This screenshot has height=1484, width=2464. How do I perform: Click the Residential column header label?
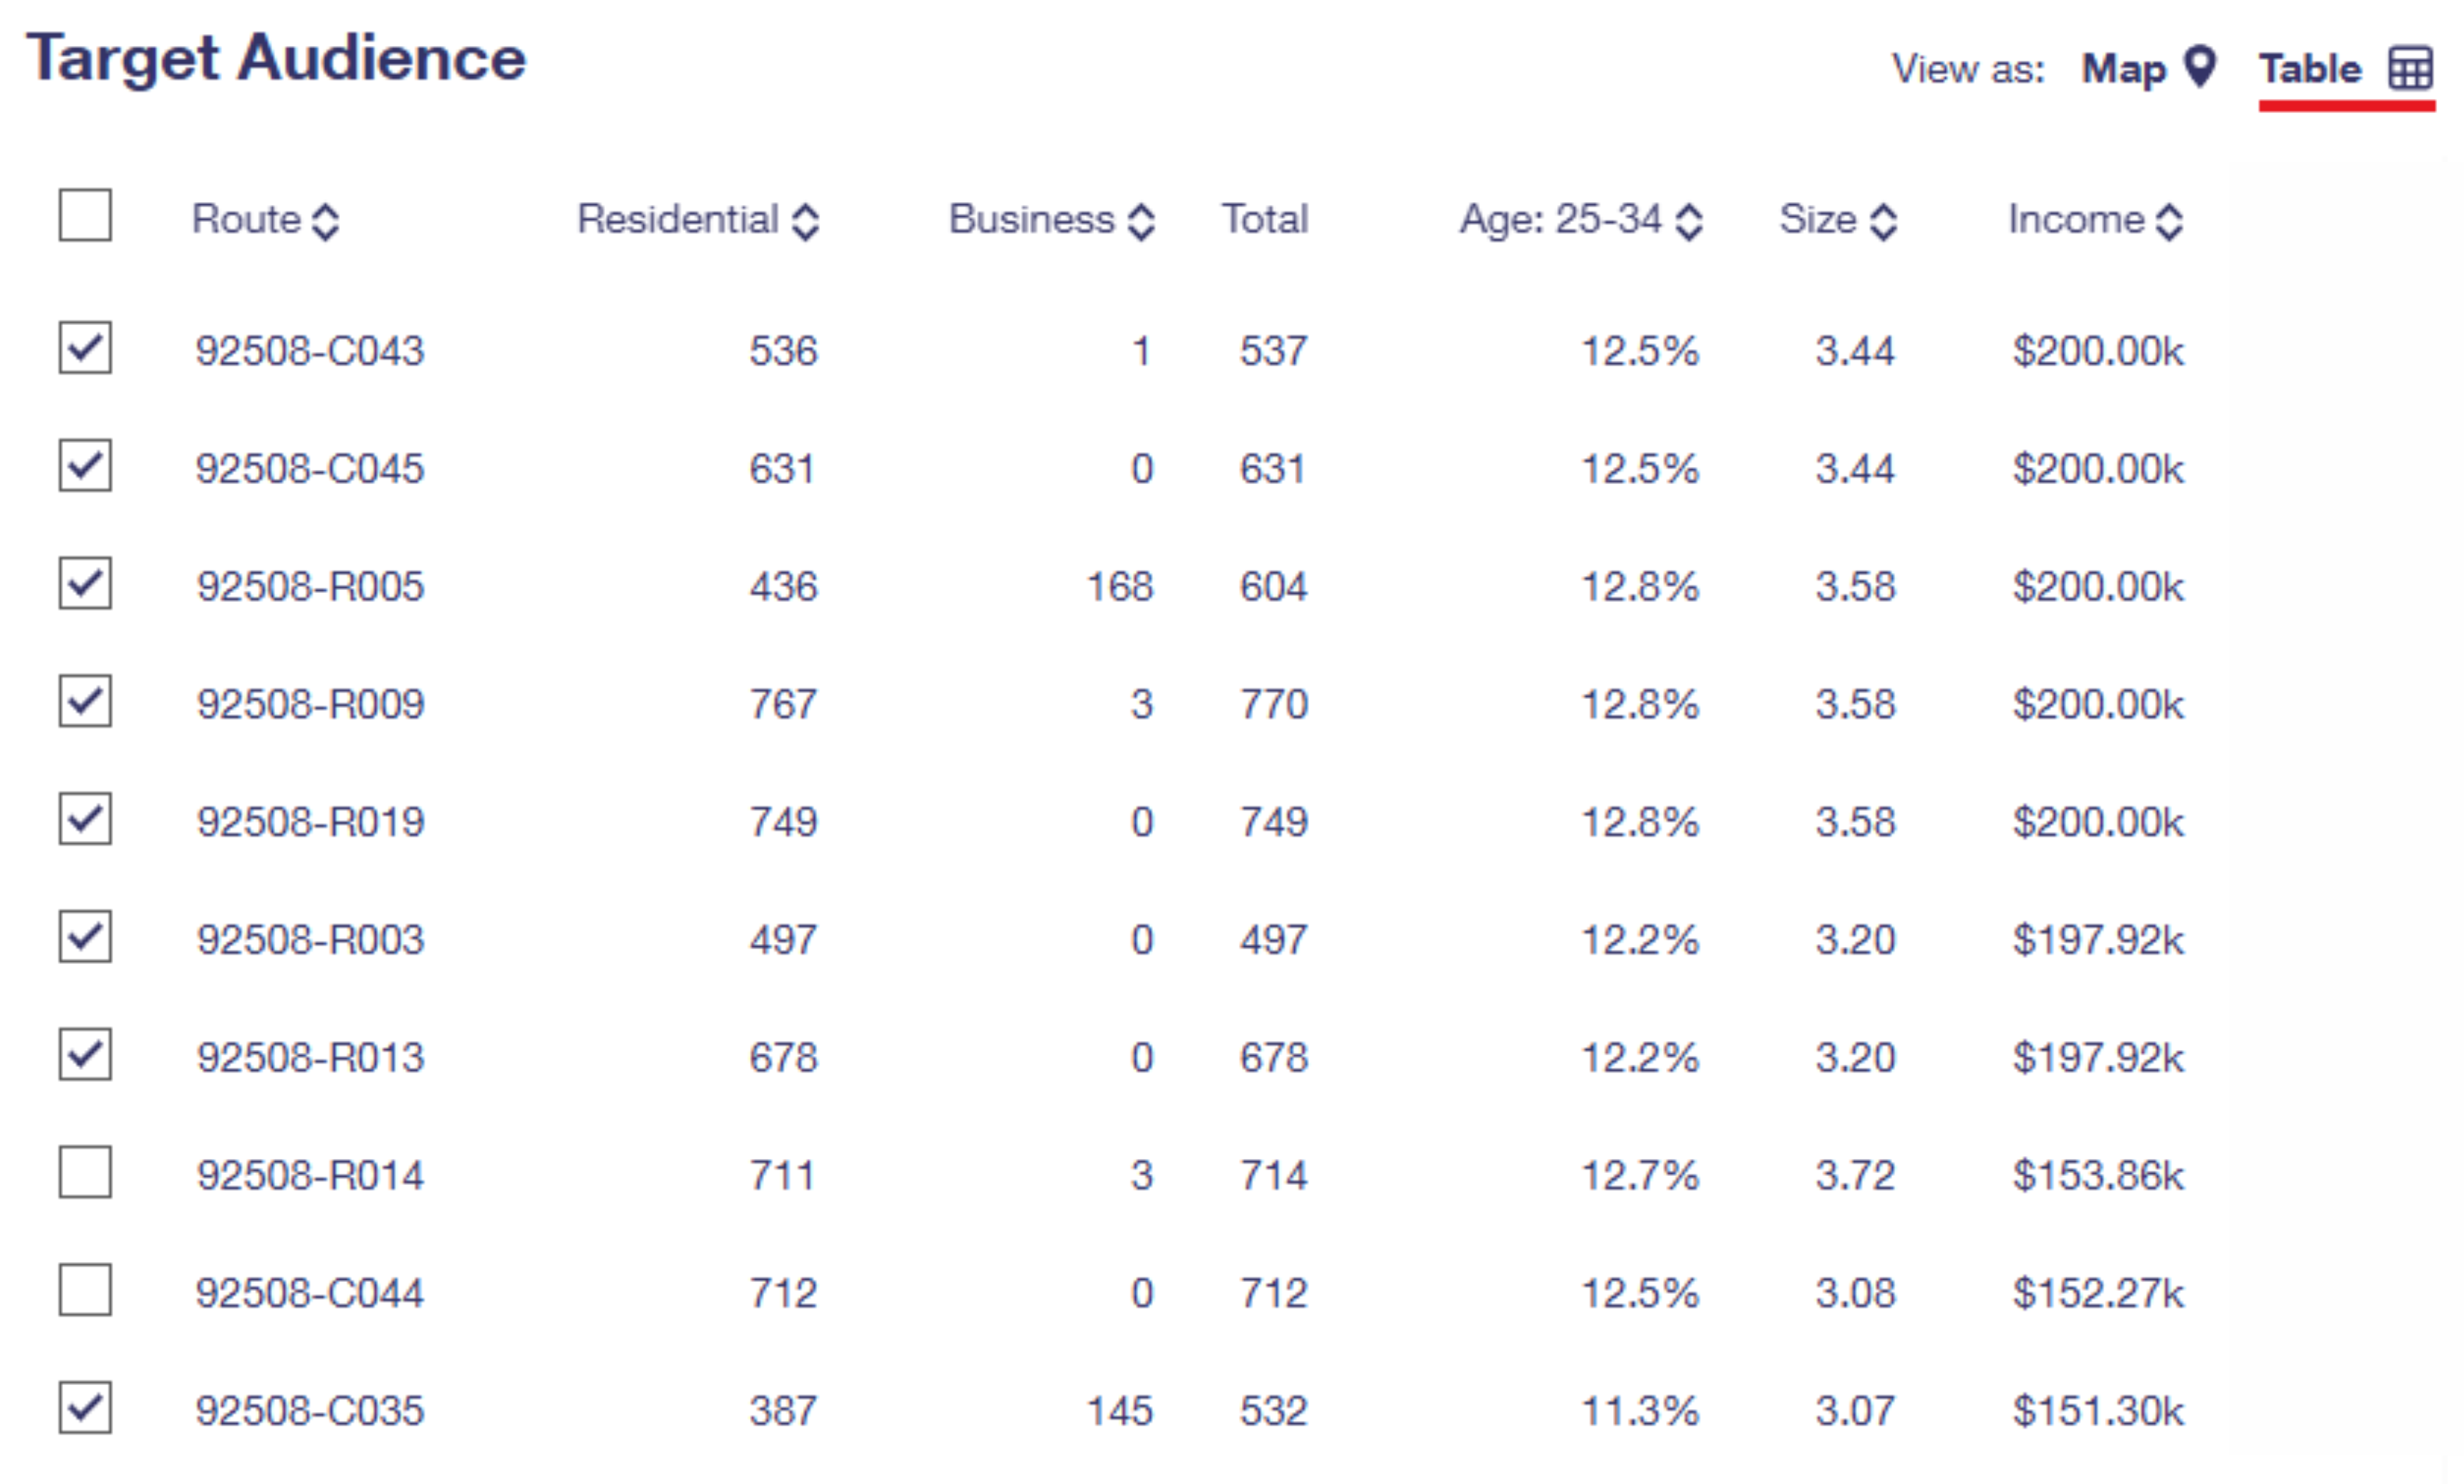pos(678,219)
